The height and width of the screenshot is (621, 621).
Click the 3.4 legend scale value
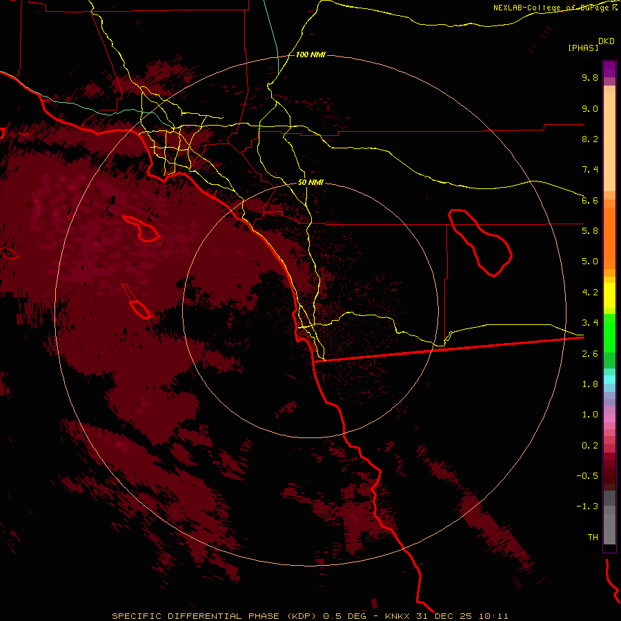tap(590, 323)
